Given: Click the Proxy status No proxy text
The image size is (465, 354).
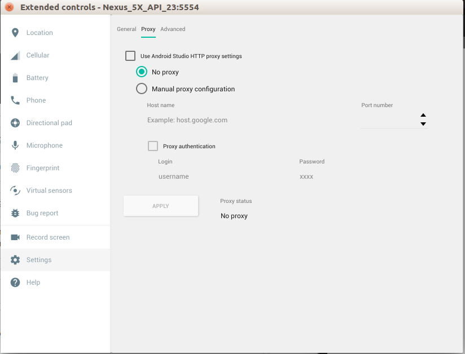Looking at the screenshot, I should coord(234,216).
